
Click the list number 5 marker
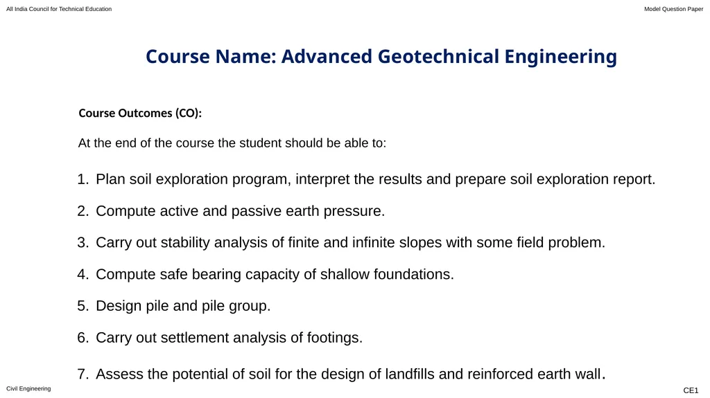tap(83, 306)
